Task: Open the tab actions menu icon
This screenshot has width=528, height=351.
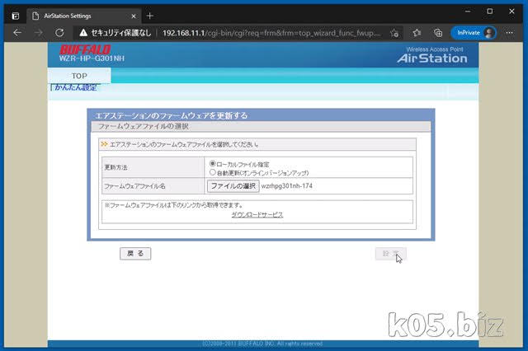Action: pyautogui.click(x=16, y=16)
